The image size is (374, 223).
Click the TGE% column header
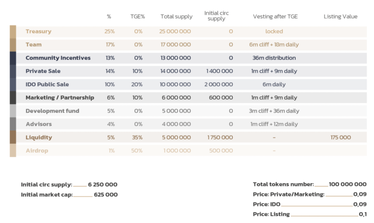coord(138,17)
